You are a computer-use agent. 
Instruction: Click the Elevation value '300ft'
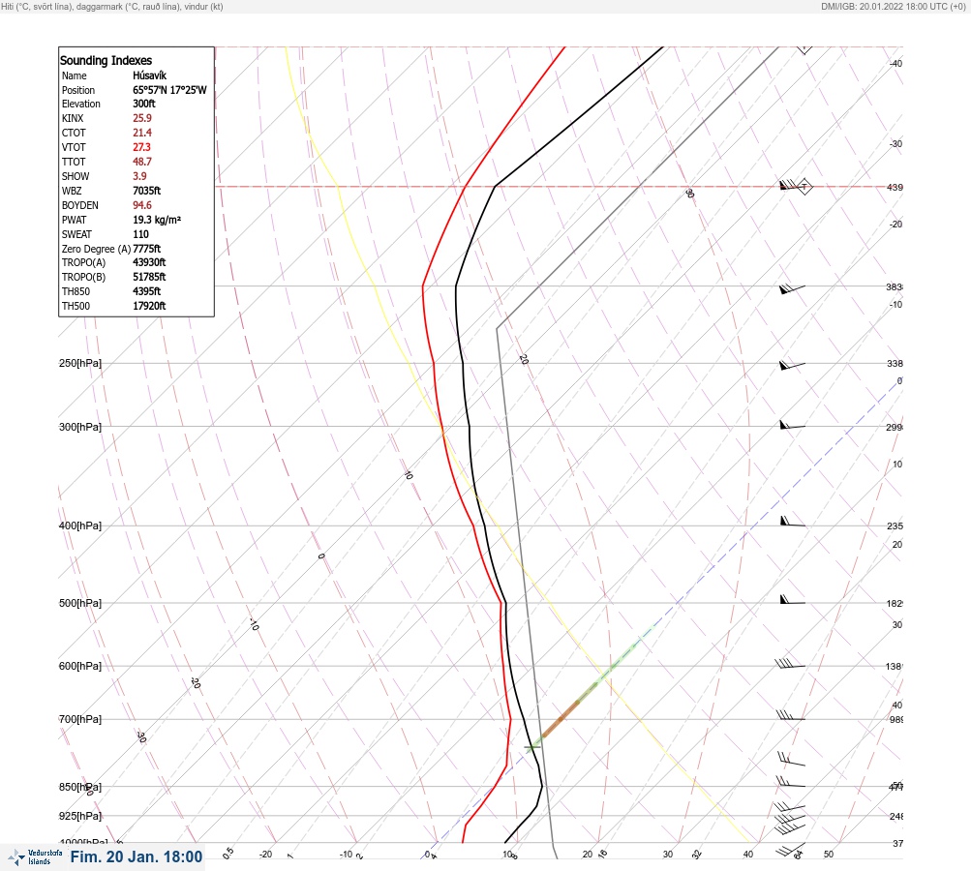pos(143,104)
